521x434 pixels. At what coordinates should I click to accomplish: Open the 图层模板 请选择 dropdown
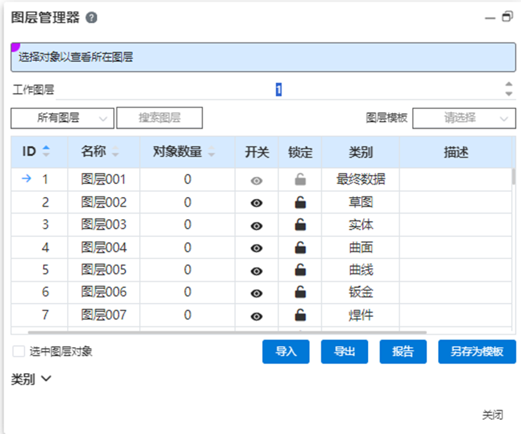click(464, 118)
